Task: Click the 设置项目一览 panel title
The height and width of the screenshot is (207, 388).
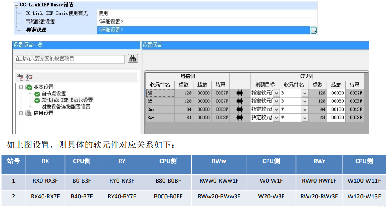Action: [28, 45]
